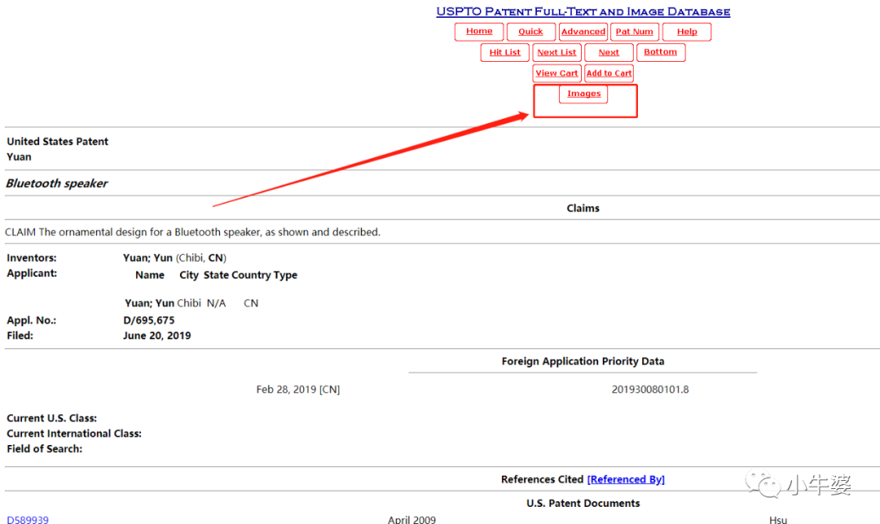Click the application number D/695,675
880x524 pixels.
pos(148,320)
